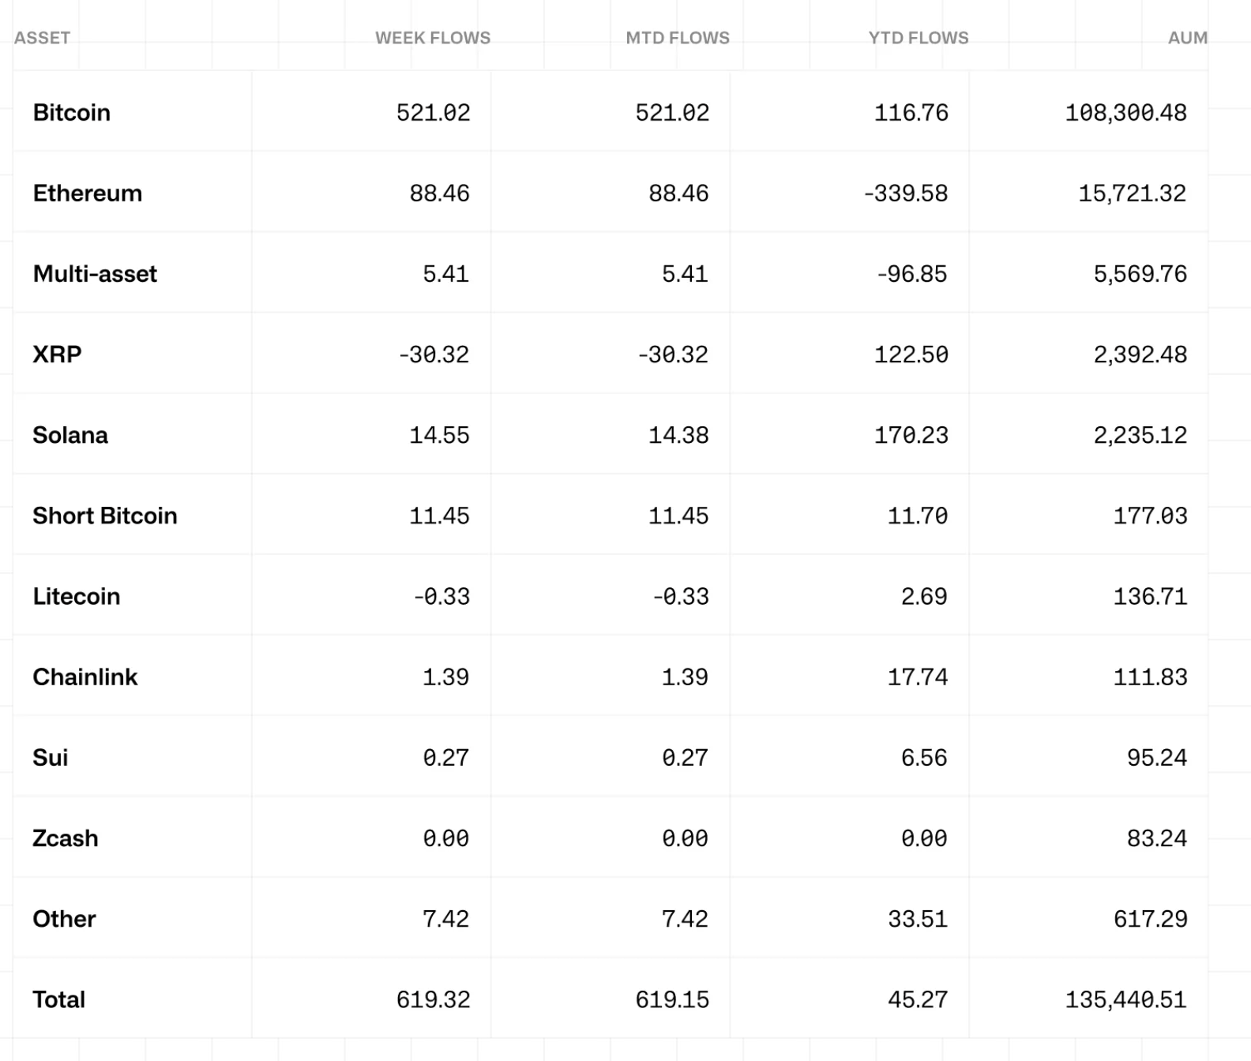
Task: Click Bitcoin's AUM value 108,300.48
Action: pyautogui.click(x=1125, y=113)
